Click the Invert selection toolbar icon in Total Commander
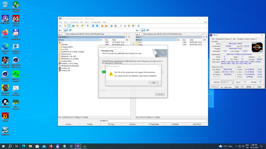Image resolution: width=266 pixels, height=149 pixels. point(82,26)
